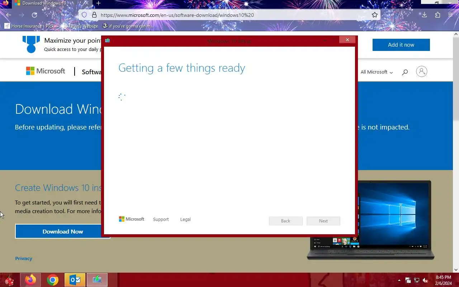Click the Back button in Setup

click(286, 221)
